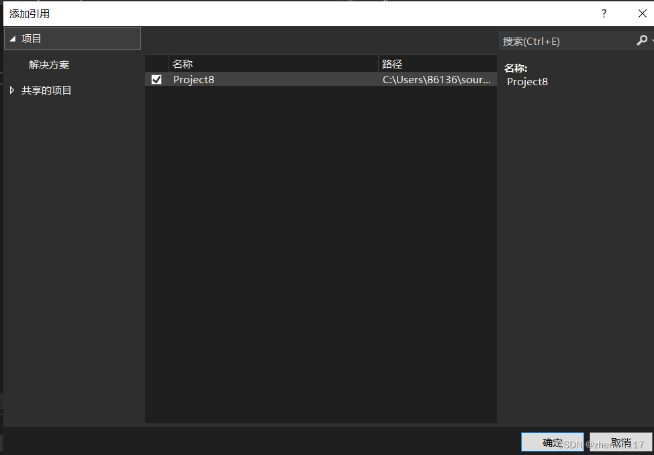654x455 pixels.
Task: Close the 添加引用 dialog with the X
Action: (642, 13)
